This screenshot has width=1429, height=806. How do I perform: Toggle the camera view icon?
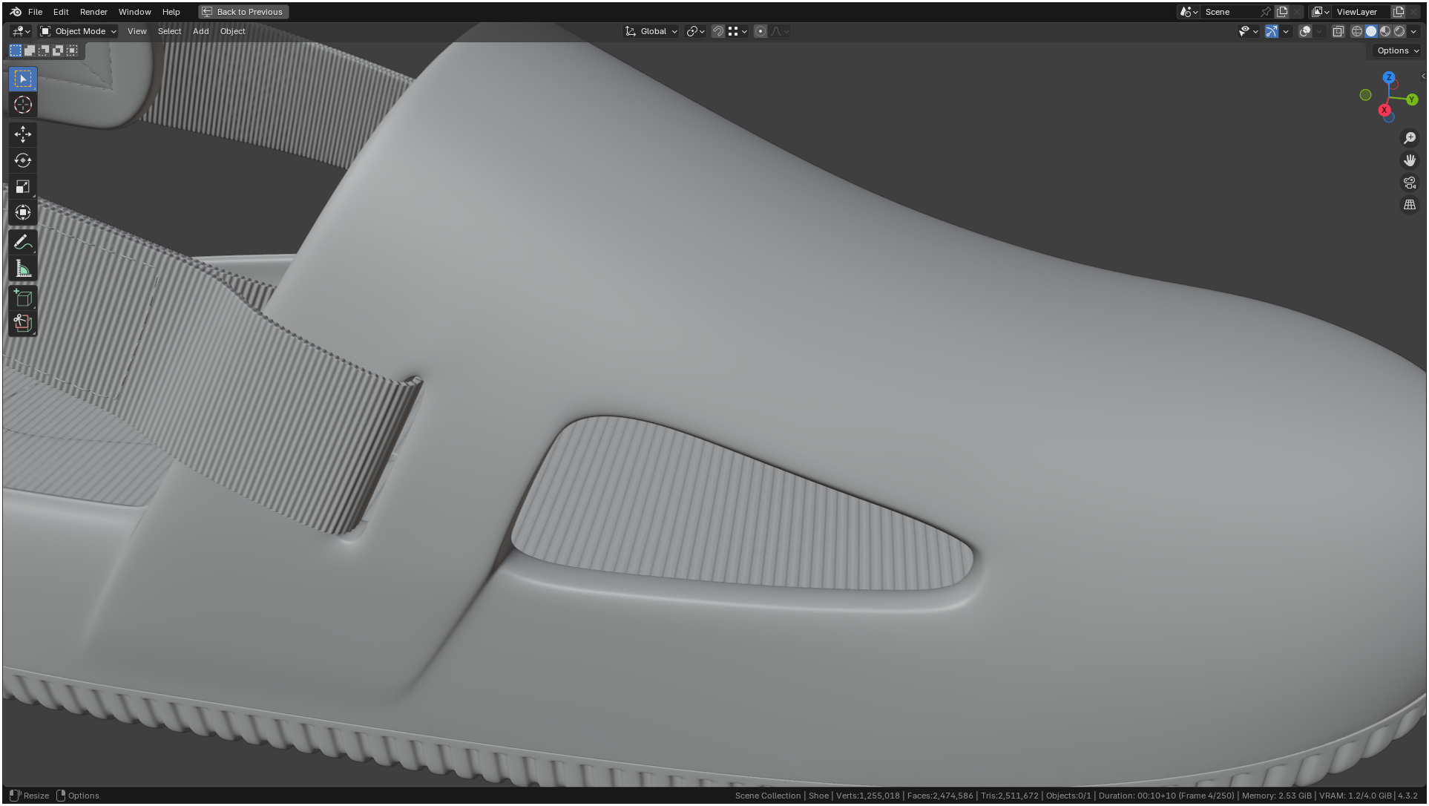pos(1410,183)
